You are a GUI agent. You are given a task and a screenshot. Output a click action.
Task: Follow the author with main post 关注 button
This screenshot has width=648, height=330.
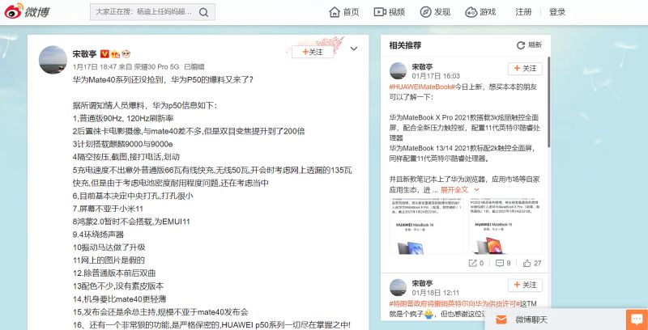point(313,52)
